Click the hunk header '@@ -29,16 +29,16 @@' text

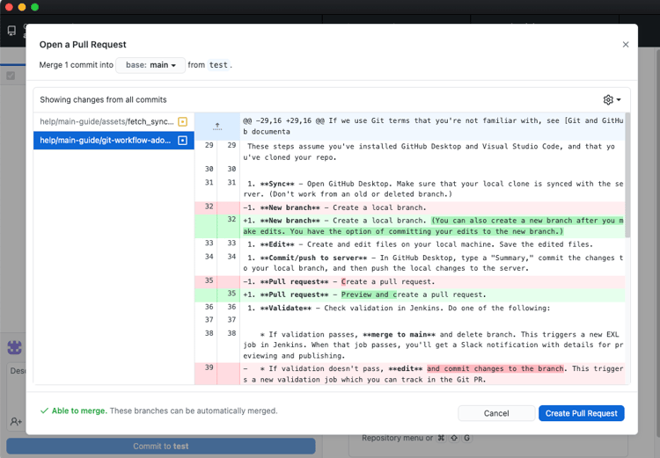click(x=283, y=120)
